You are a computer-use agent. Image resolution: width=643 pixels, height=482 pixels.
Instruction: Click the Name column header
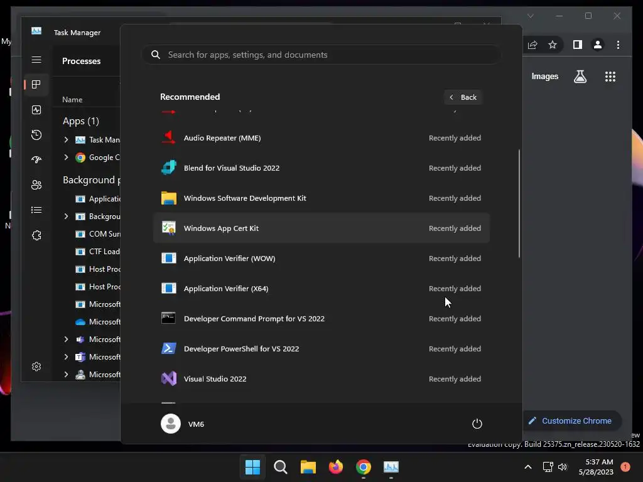click(72, 100)
